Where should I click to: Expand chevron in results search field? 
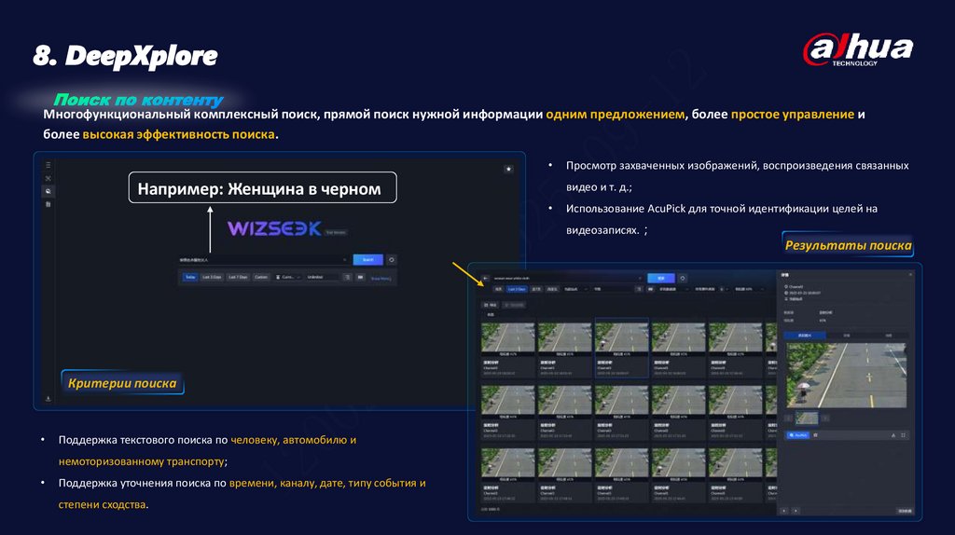pos(640,278)
